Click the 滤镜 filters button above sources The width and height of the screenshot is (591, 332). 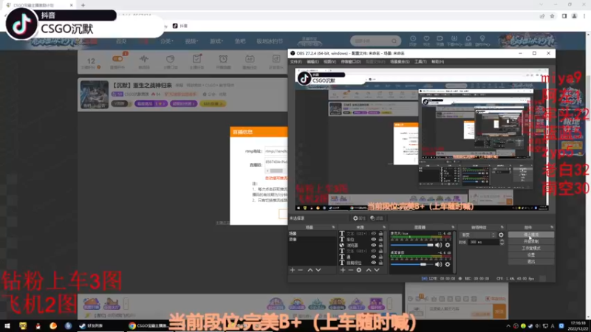pos(377,218)
